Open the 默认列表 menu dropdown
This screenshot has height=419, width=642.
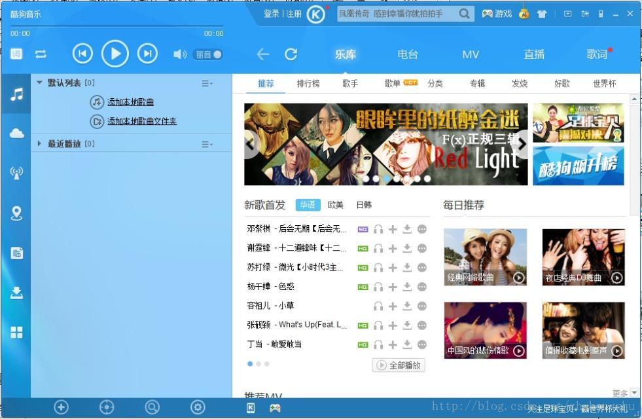pyautogui.click(x=207, y=84)
